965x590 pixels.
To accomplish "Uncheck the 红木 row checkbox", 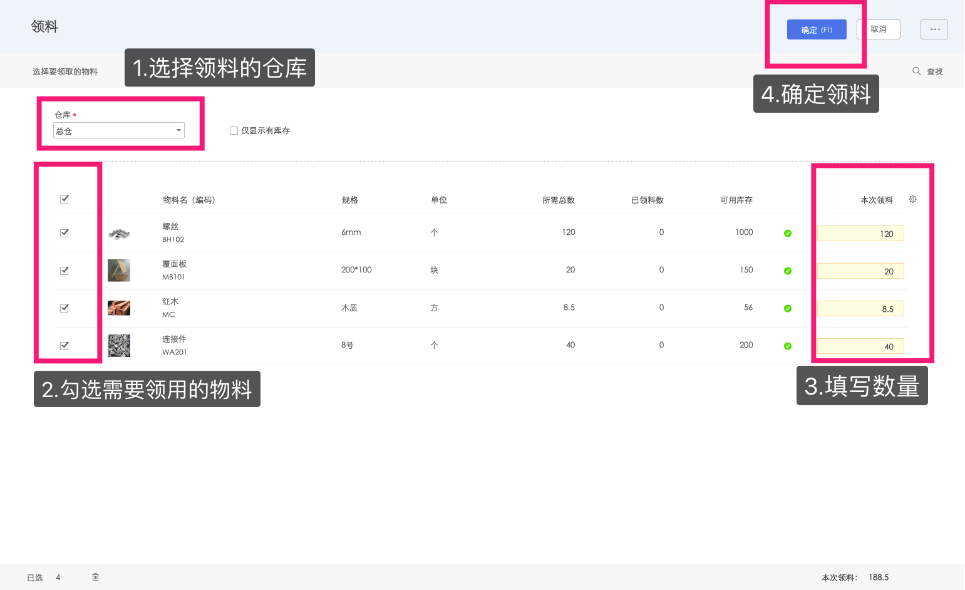I will (65, 308).
